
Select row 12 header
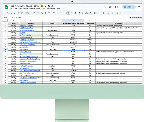tap(5, 49)
